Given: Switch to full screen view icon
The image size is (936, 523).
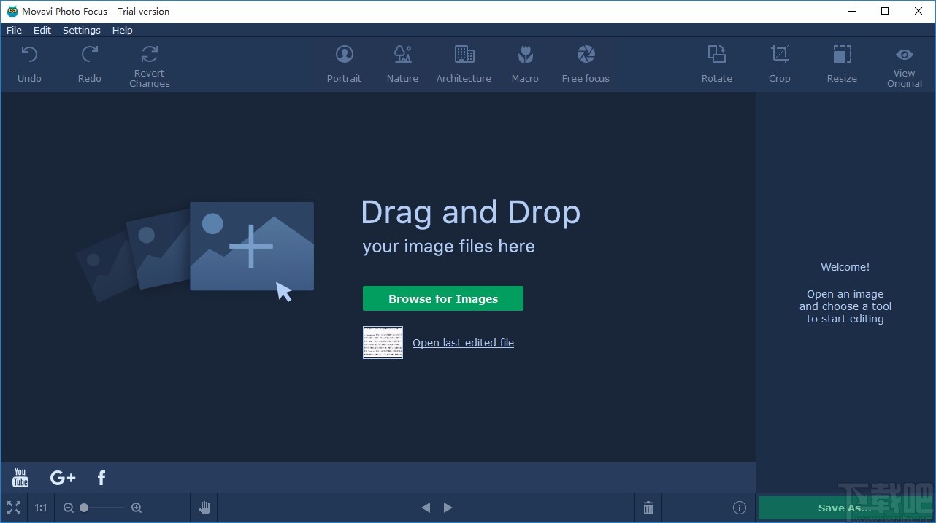Looking at the screenshot, I should (14, 508).
